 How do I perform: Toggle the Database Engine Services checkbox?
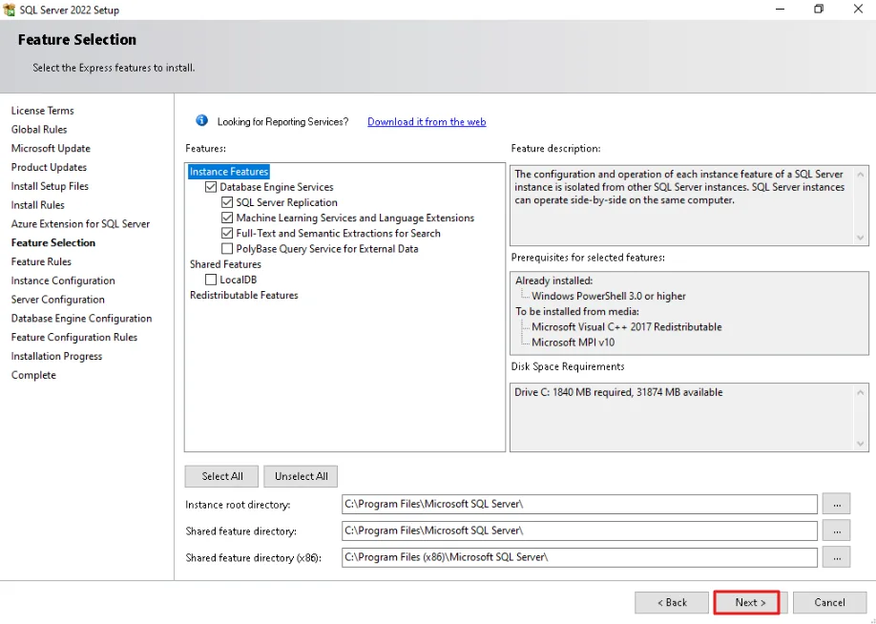(211, 187)
